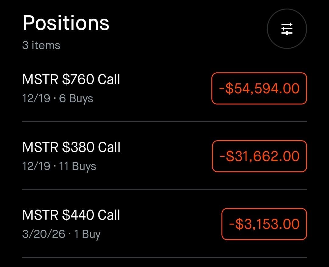Click the Positions heading
The height and width of the screenshot is (267, 329).
(x=66, y=23)
